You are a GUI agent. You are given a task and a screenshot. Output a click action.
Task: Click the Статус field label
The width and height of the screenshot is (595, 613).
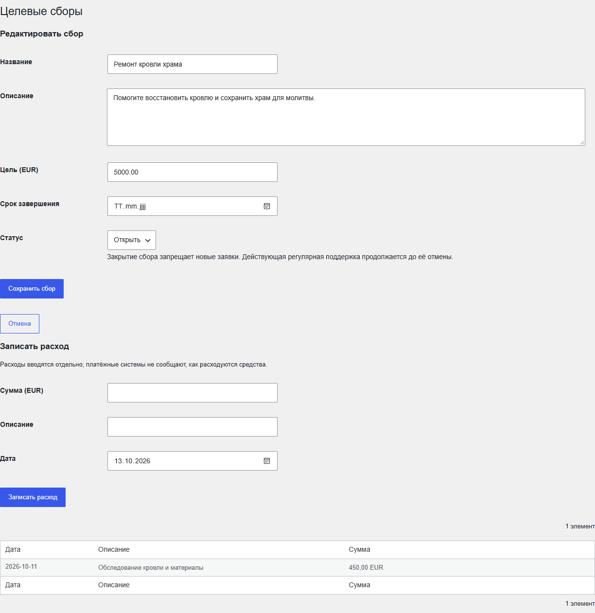12,238
